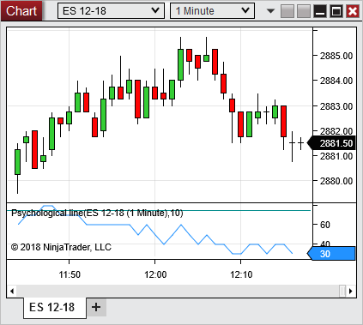The height and width of the screenshot is (325, 363).
Task: Click the 2881.50 current price marker
Action: coord(332,143)
